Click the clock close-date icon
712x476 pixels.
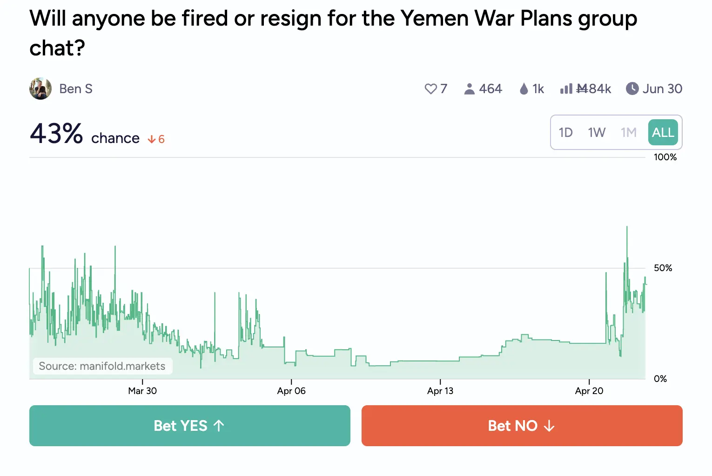pos(632,88)
